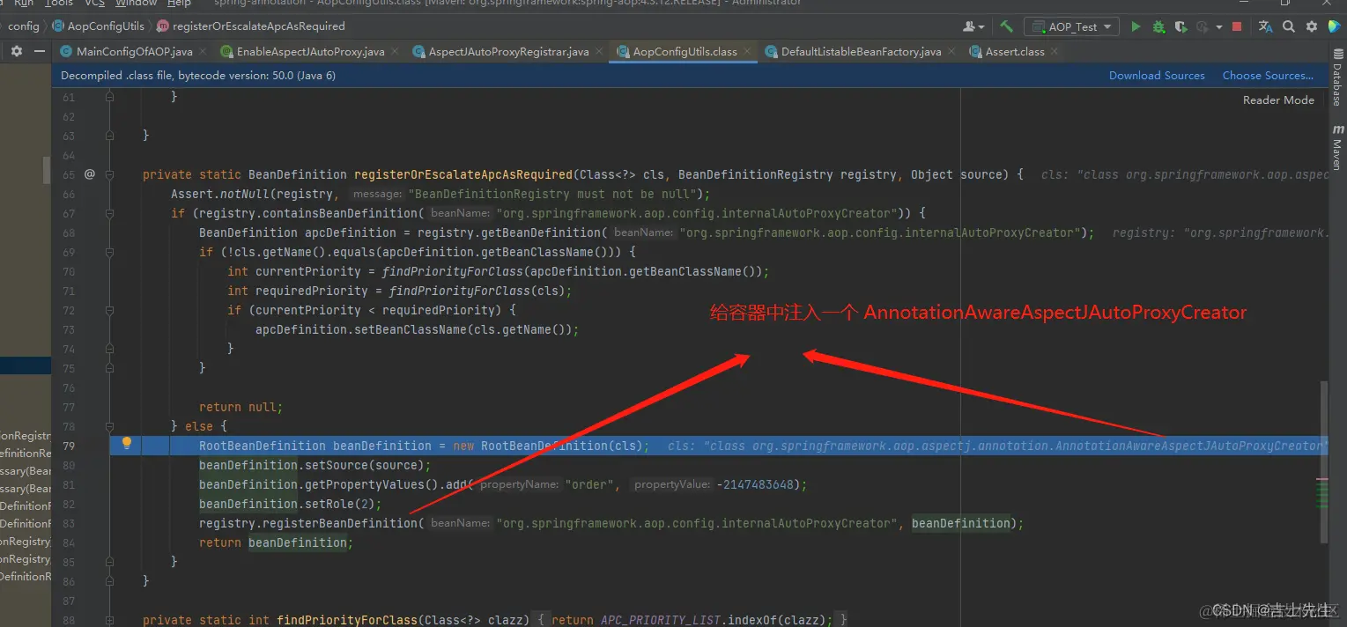The width and height of the screenshot is (1347, 627).
Task: Click the colorful plugin logo icon at toolbar end
Action: tap(1334, 26)
